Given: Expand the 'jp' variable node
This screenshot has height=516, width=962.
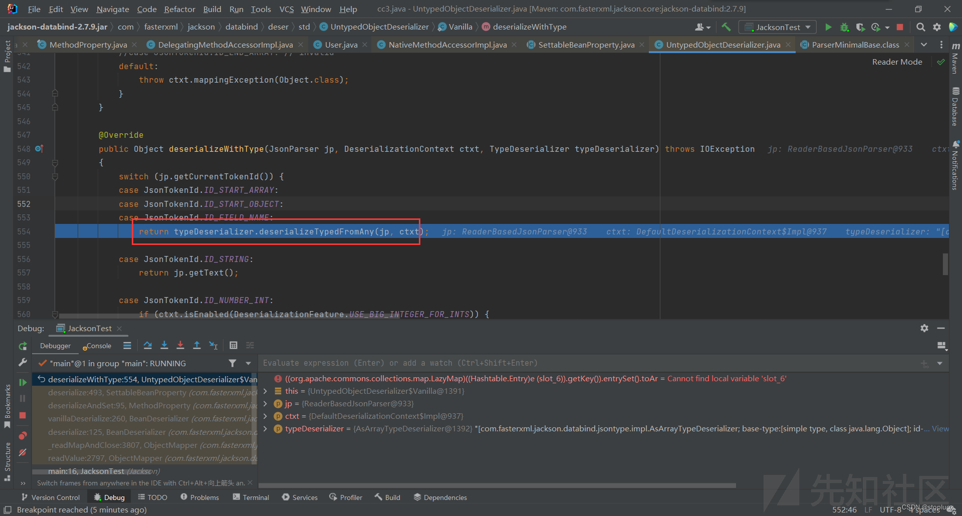Looking at the screenshot, I should (x=265, y=404).
